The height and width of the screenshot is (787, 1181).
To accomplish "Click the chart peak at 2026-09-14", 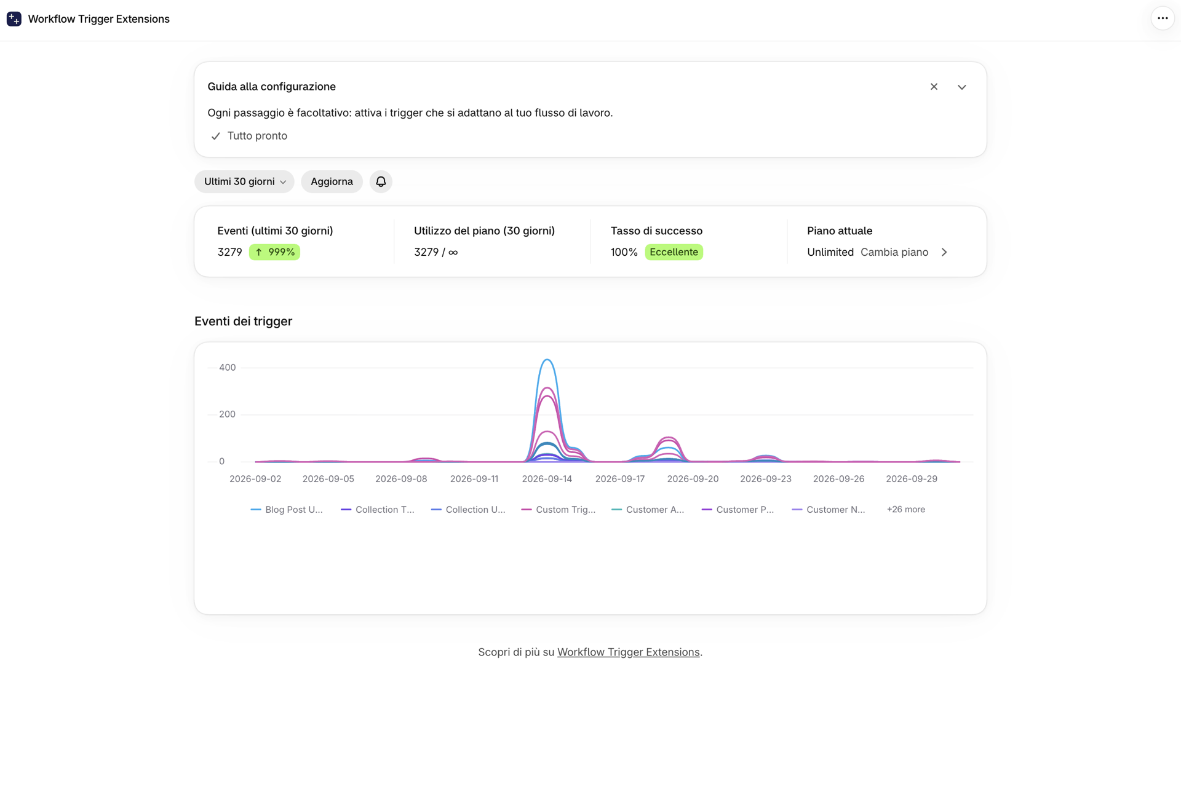I will pos(547,360).
